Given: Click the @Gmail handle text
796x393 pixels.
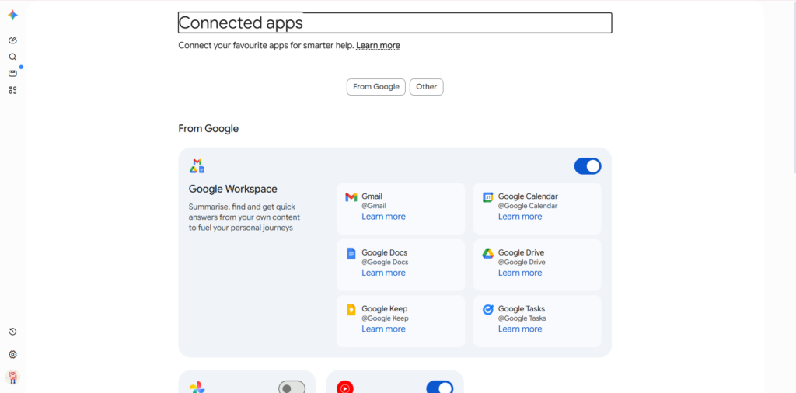Looking at the screenshot, I should (x=374, y=206).
